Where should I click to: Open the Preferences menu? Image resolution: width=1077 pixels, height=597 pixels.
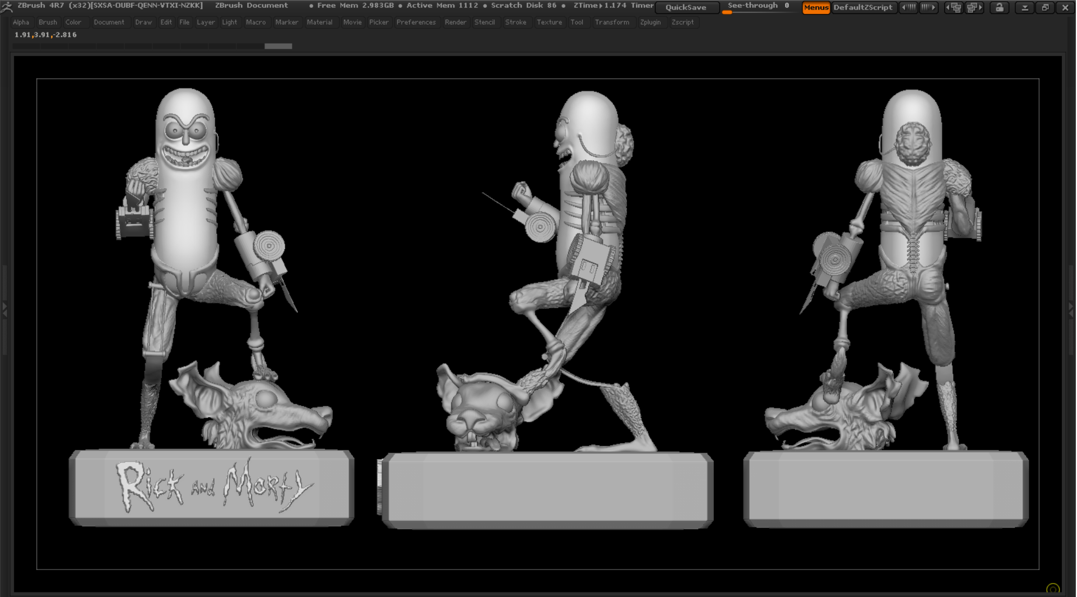(x=416, y=22)
